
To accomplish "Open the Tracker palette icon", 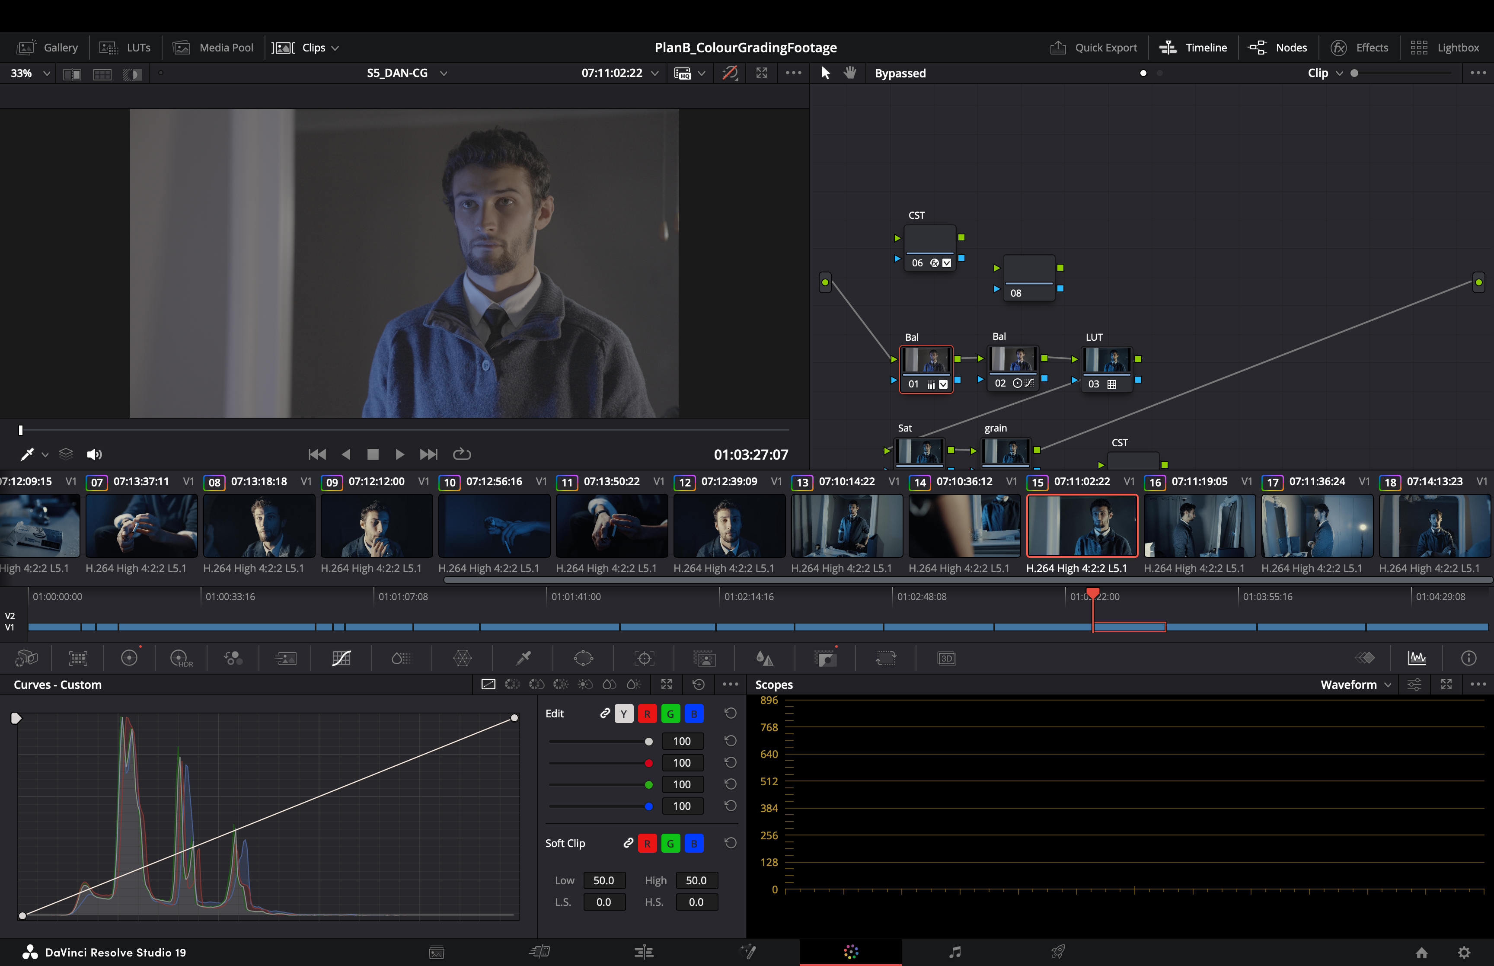I will point(644,658).
